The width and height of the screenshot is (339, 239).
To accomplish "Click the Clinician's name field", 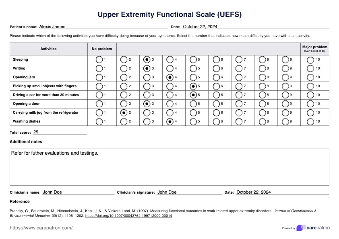I will 78,192.
